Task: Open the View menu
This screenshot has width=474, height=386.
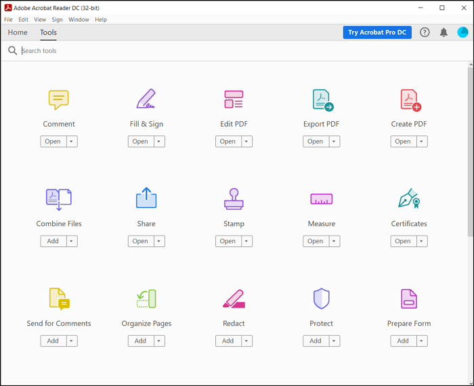Action: point(40,20)
